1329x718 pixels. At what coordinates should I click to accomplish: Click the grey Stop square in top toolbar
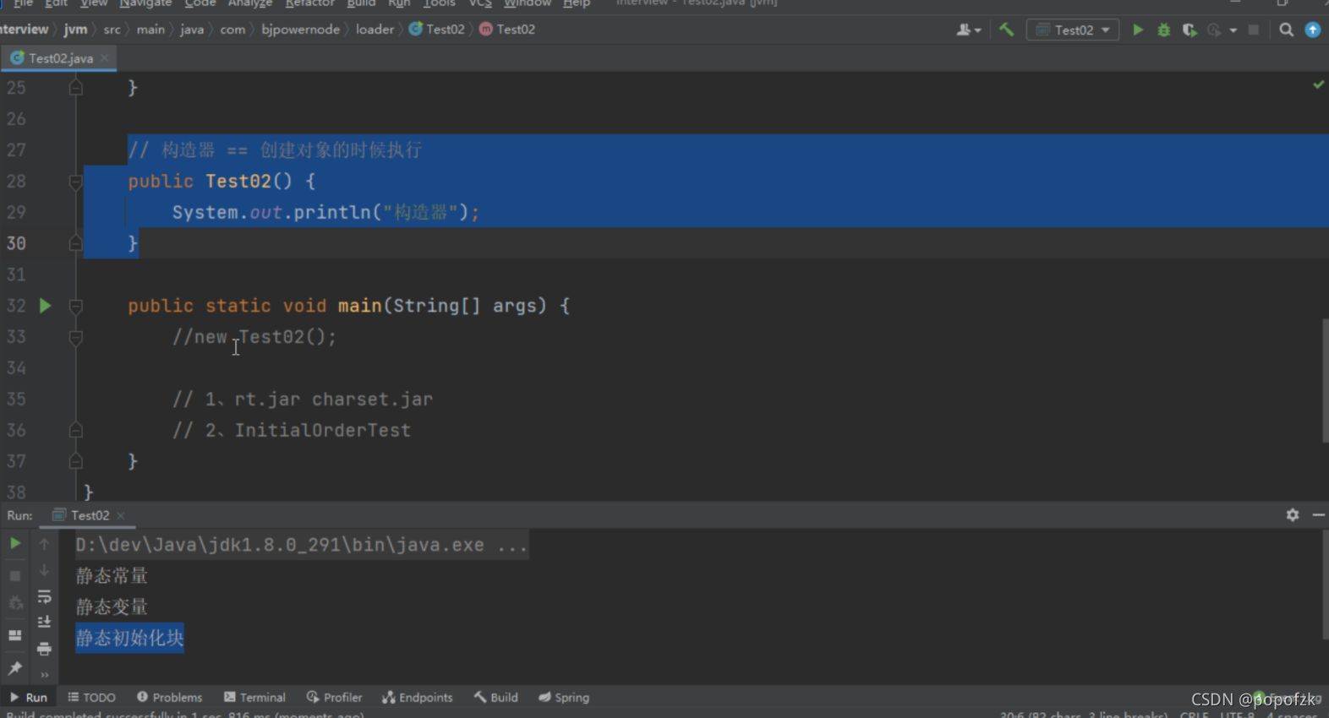click(x=1254, y=30)
